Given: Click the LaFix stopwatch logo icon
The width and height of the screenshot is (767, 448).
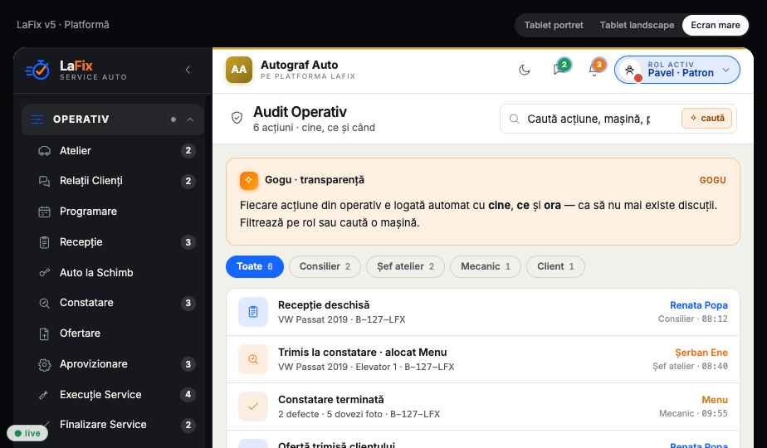Looking at the screenshot, I should click(37, 70).
